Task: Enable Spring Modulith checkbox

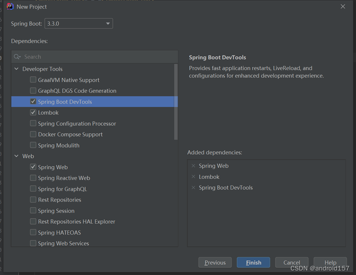Action: [x=33, y=145]
